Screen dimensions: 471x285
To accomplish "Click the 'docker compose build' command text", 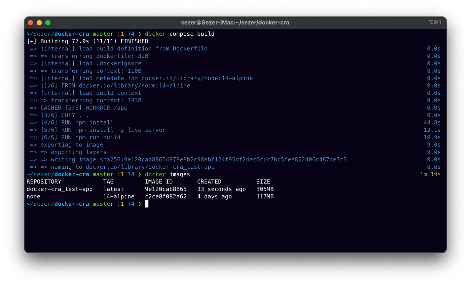I will click(180, 34).
